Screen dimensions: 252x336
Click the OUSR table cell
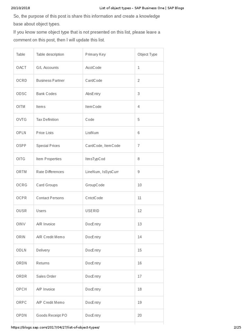coord(21,211)
